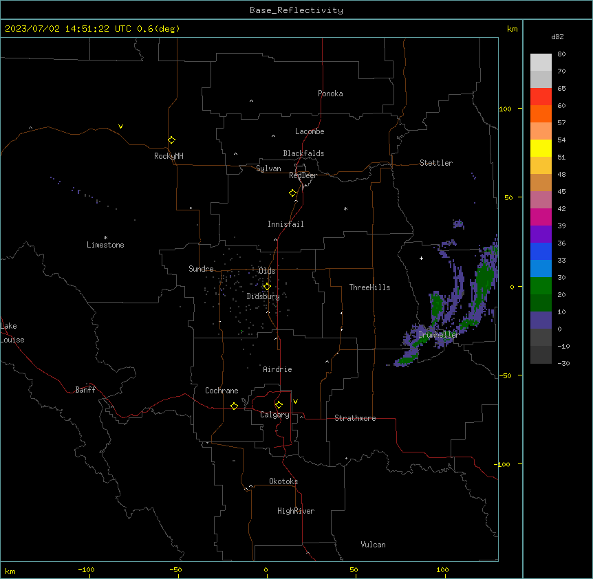Click the 80 value on dBZ scale
Screen dimensions: 593x579
pos(561,54)
